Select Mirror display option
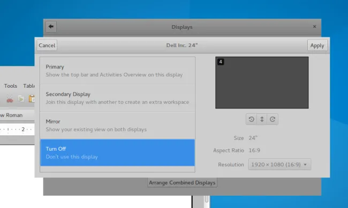Screen dimensions: 348x208 [117, 125]
